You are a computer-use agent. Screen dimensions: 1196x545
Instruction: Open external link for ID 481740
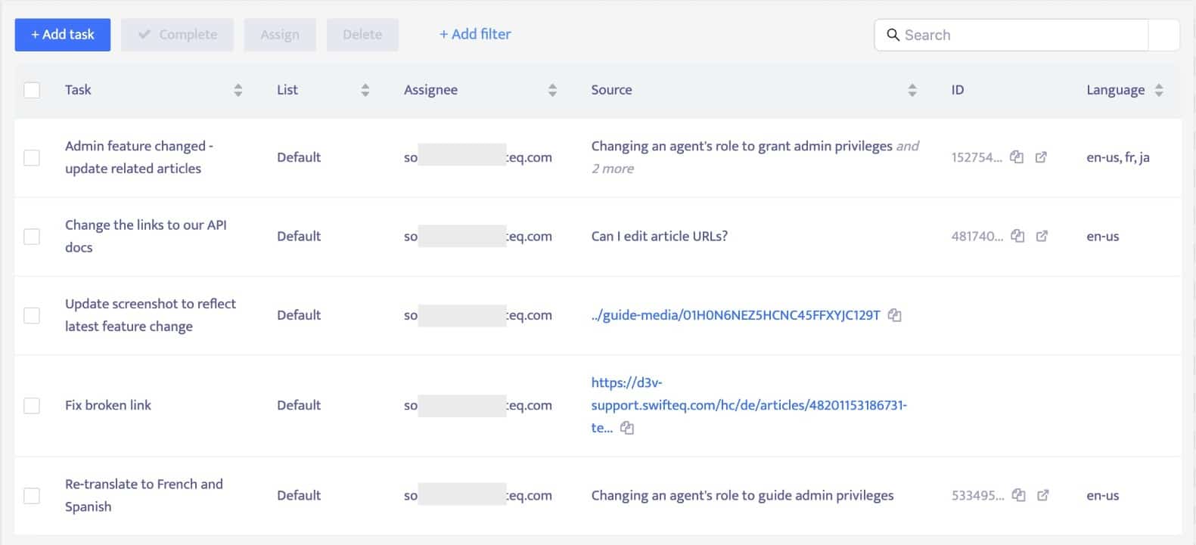(1042, 236)
